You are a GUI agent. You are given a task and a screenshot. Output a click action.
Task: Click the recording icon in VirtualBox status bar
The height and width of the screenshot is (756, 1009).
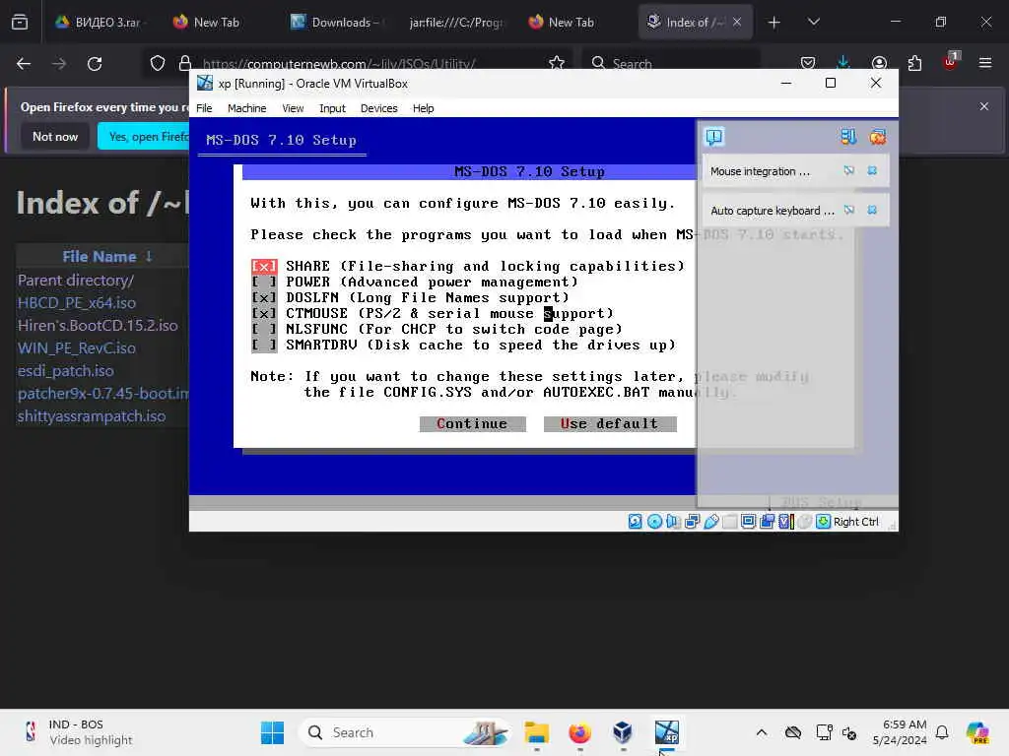767,522
